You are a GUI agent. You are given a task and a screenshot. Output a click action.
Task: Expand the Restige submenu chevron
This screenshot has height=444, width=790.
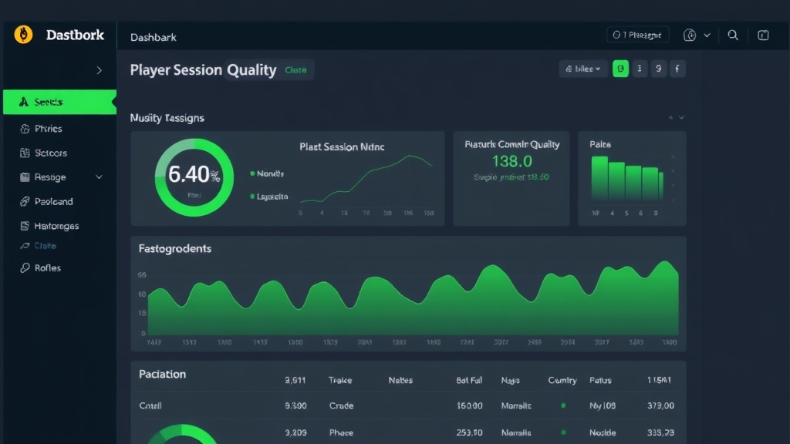pos(100,177)
